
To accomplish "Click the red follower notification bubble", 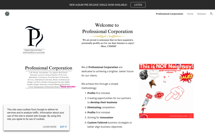I will pyautogui.click(x=149, y=96).
